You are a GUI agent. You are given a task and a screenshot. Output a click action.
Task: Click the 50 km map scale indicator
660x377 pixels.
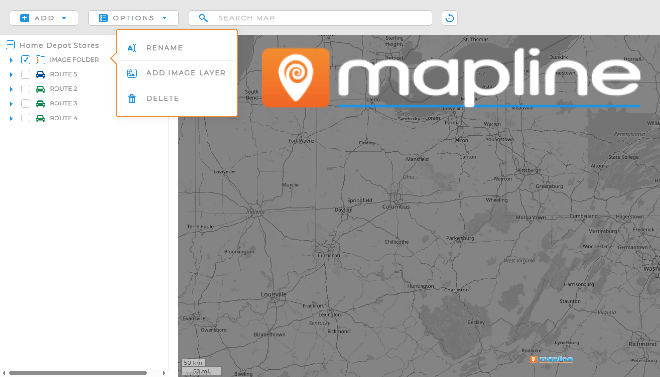193,363
